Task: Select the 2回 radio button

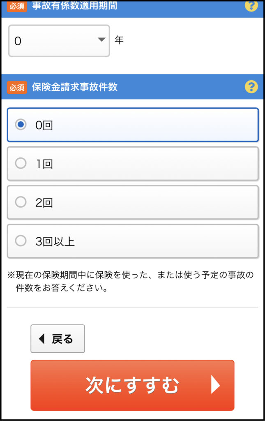Action: (x=21, y=202)
